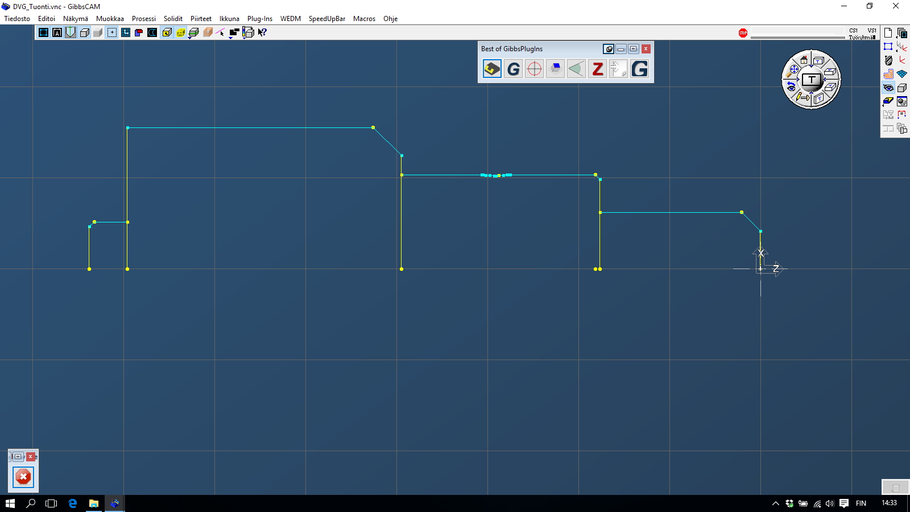Click the blue rectangle geometry icon
The image size is (910, 512).
888,47
